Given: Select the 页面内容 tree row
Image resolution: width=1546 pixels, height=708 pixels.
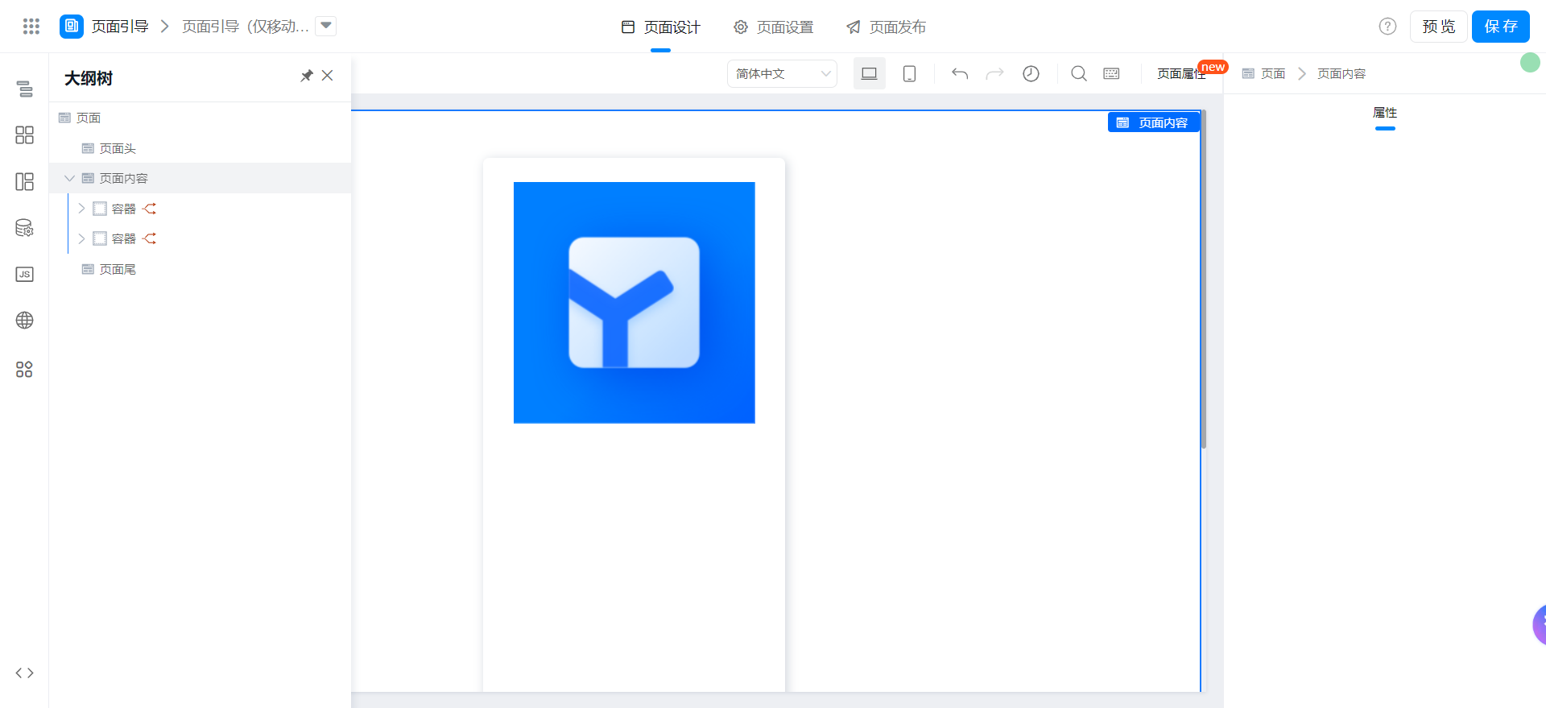Looking at the screenshot, I should pos(200,178).
